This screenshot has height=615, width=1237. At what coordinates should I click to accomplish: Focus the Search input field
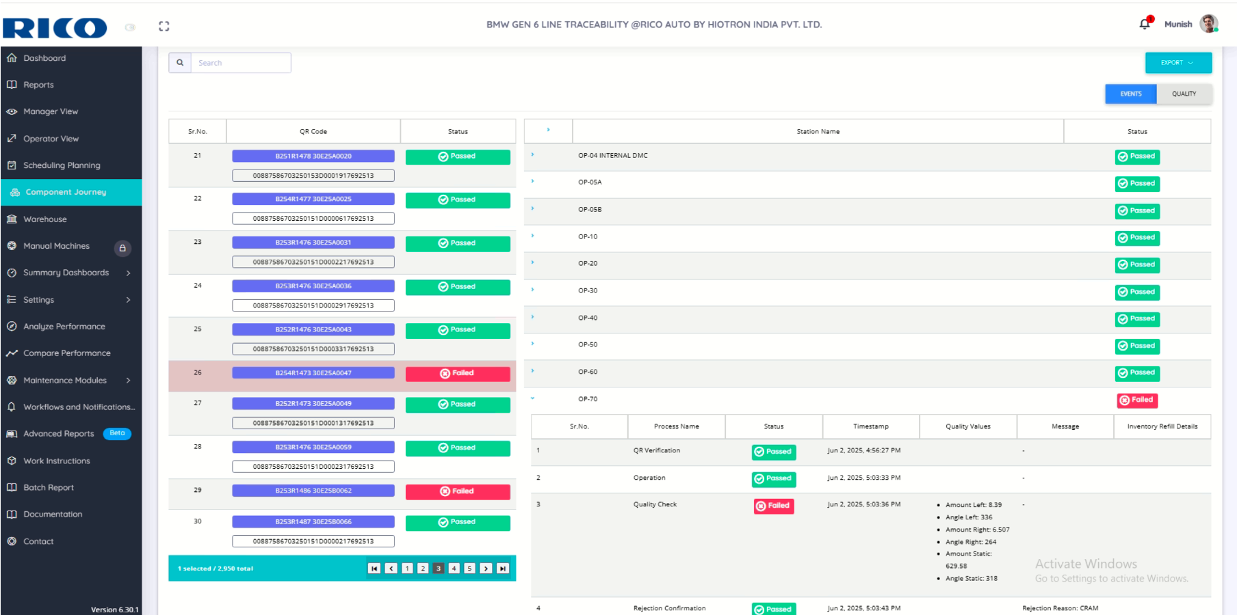pyautogui.click(x=241, y=63)
